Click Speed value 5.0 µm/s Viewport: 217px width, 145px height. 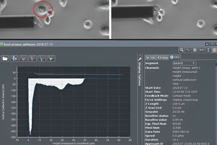pyautogui.click(x=178, y=136)
